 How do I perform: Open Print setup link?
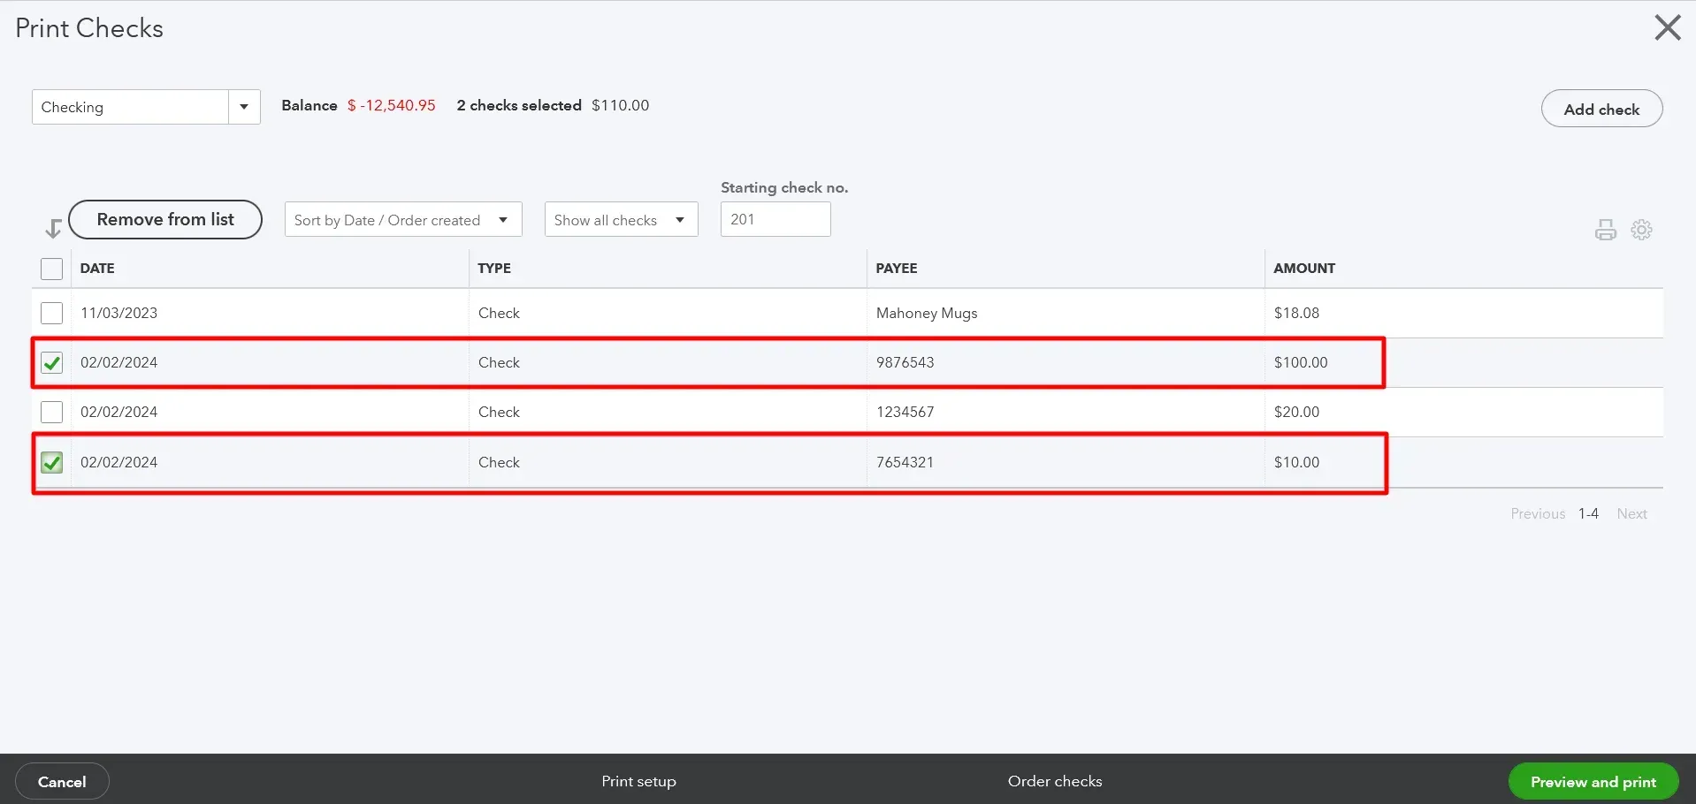tap(638, 781)
